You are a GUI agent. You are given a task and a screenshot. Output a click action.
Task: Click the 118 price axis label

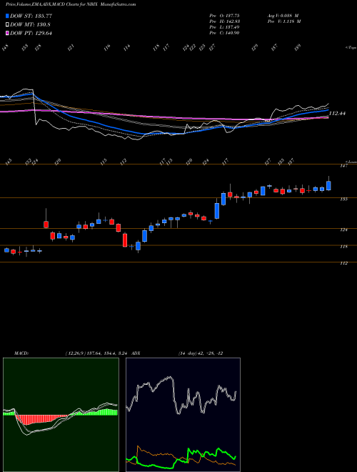[344, 247]
